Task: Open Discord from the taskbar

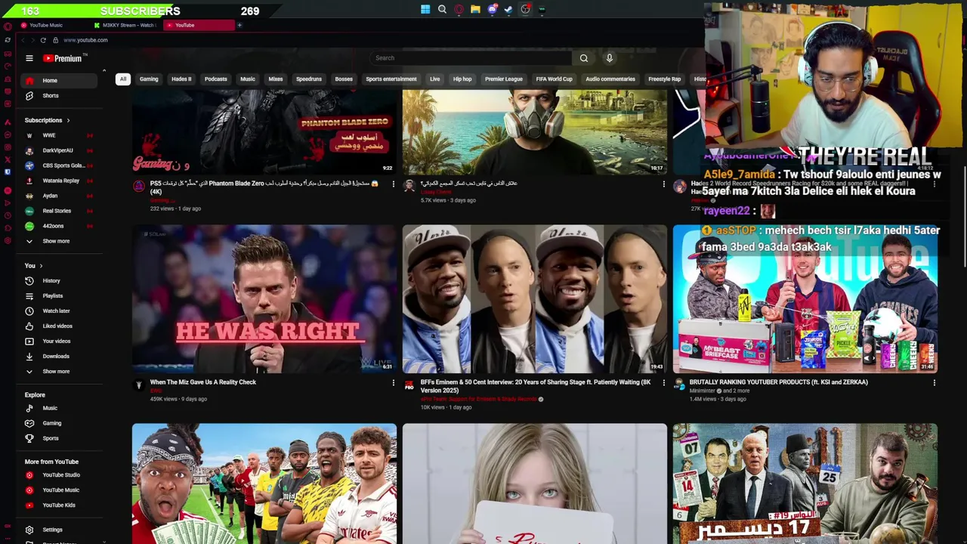Action: pos(492,10)
